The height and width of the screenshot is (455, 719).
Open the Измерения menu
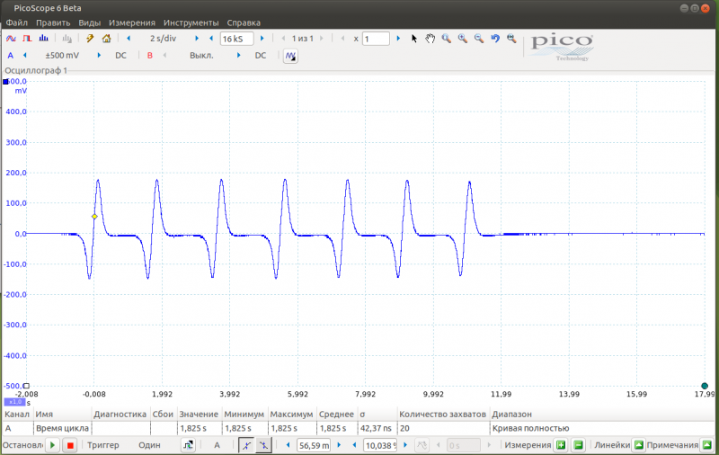click(x=131, y=22)
